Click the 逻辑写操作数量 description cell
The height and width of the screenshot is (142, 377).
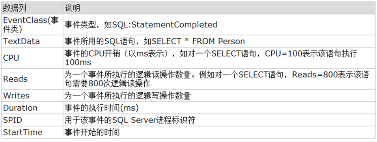click(219, 96)
